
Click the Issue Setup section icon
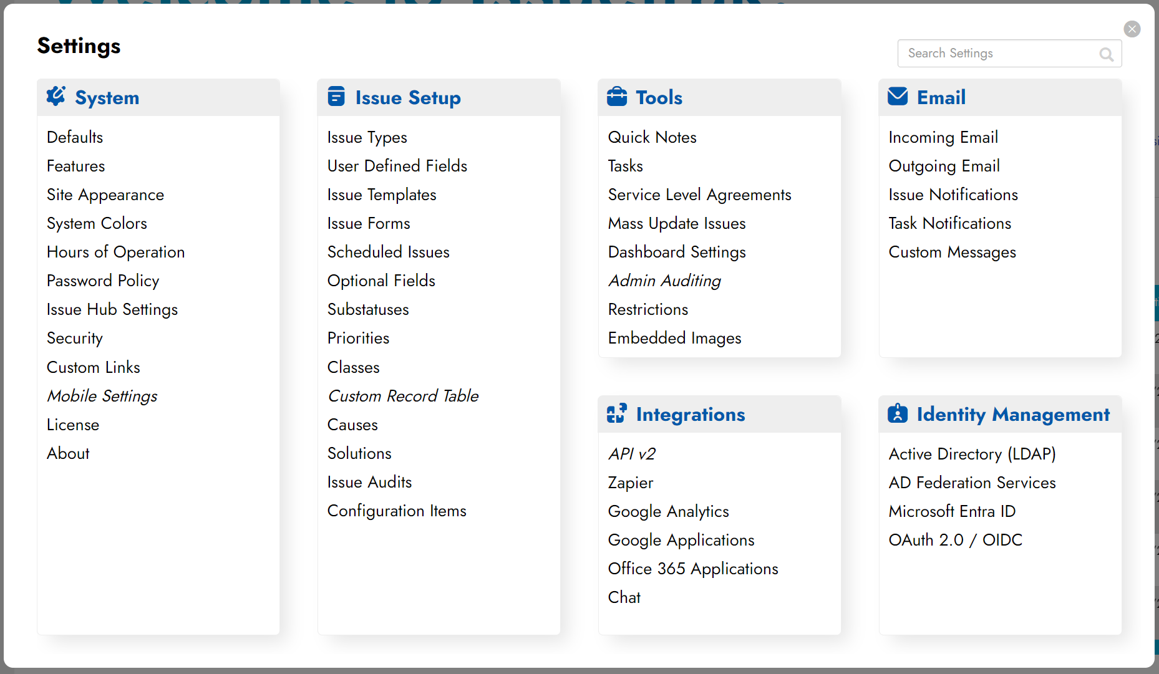[336, 97]
